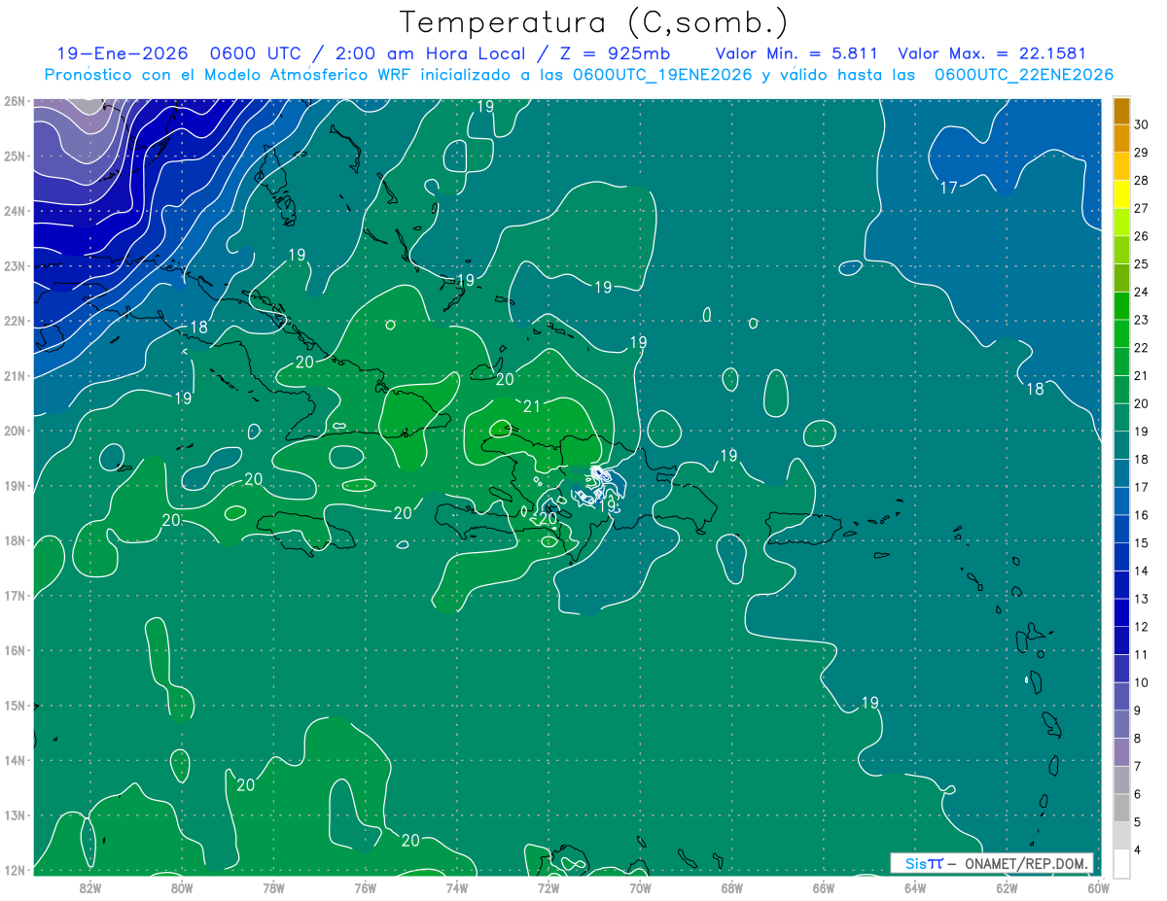The image size is (1167, 901).
Task: Click the colorbar scale label "30"
Action: [1141, 124]
